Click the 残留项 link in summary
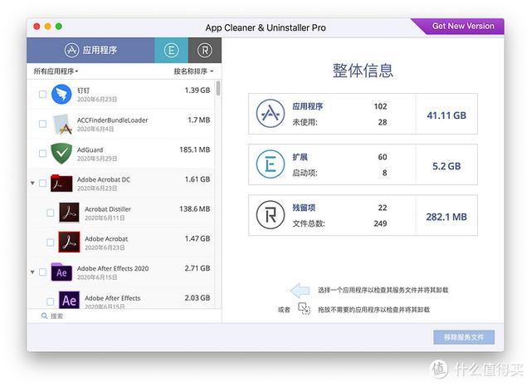The width and height of the screenshot is (531, 387). pyautogui.click(x=304, y=208)
